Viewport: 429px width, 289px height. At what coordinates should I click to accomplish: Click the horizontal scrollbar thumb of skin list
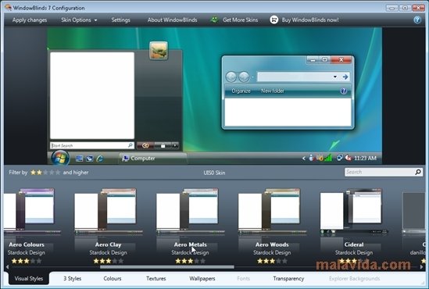167,267
